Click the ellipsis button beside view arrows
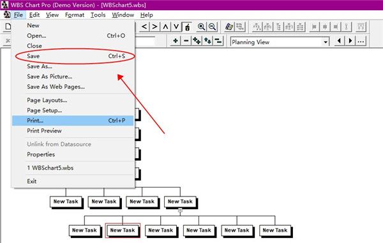The image size is (383, 243). coord(361,41)
